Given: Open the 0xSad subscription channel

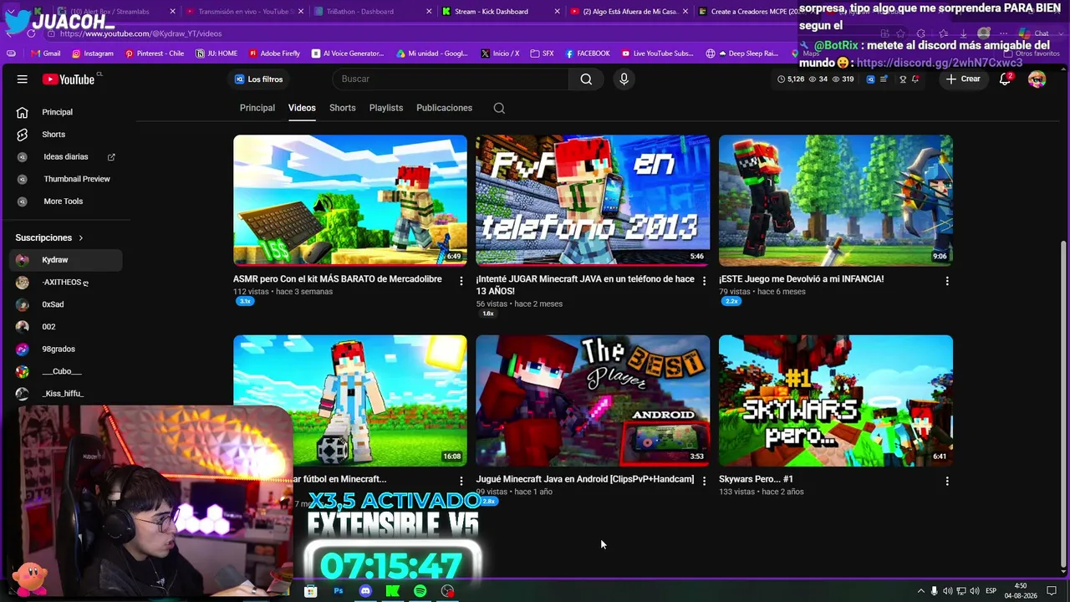Looking at the screenshot, I should pyautogui.click(x=66, y=304).
